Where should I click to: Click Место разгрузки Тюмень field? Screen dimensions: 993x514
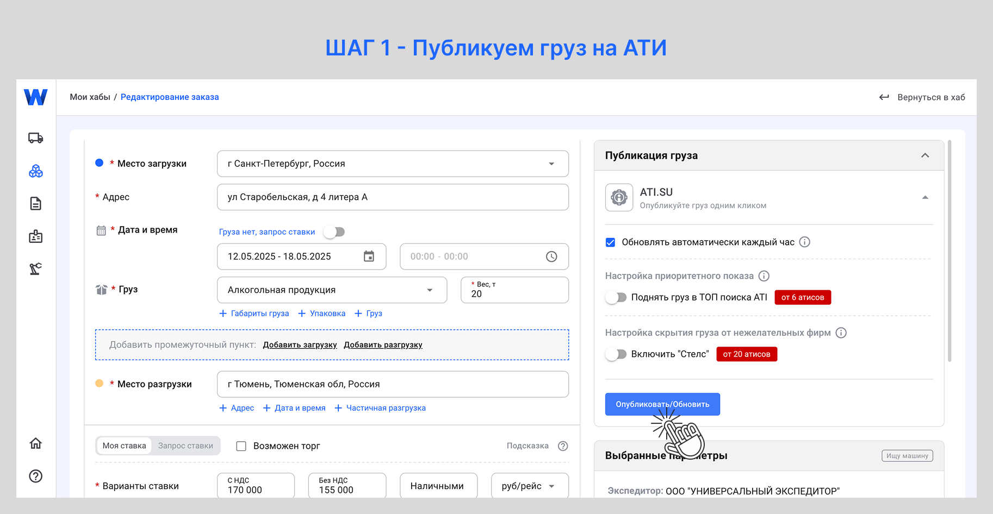(393, 384)
